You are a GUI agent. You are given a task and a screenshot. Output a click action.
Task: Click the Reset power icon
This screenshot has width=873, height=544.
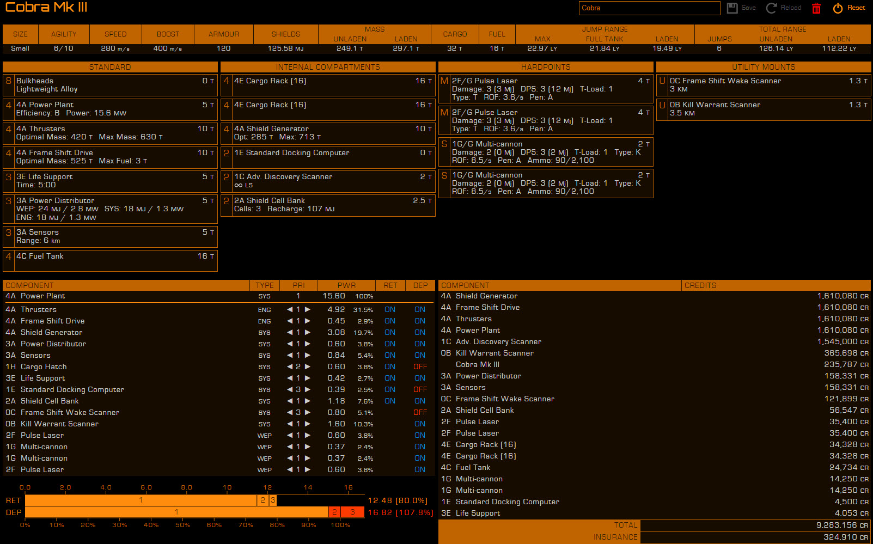pyautogui.click(x=838, y=8)
